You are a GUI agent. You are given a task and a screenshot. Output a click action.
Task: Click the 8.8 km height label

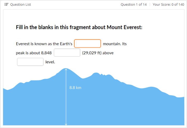[x=75, y=88]
